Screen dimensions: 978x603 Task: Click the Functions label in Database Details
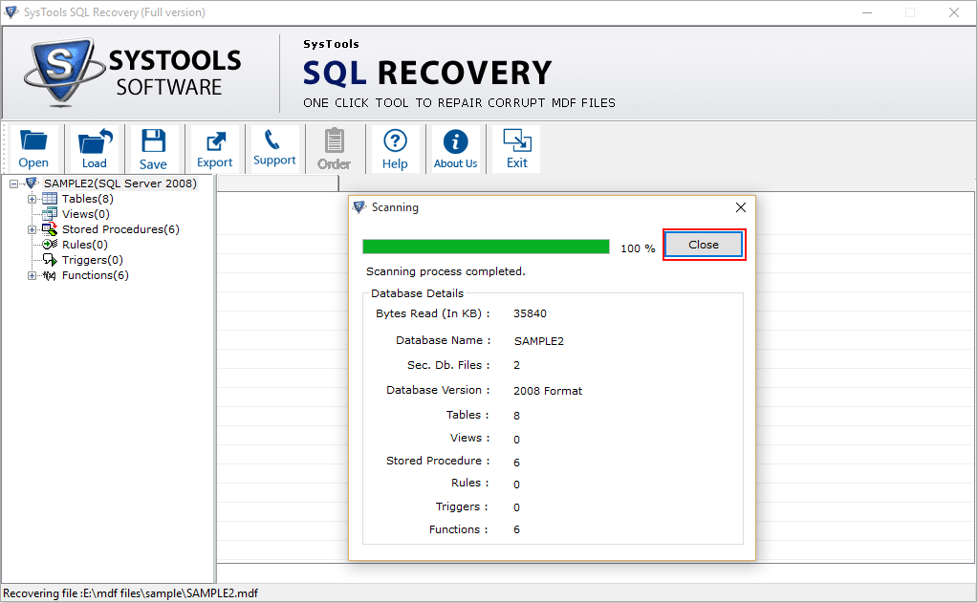tap(458, 529)
